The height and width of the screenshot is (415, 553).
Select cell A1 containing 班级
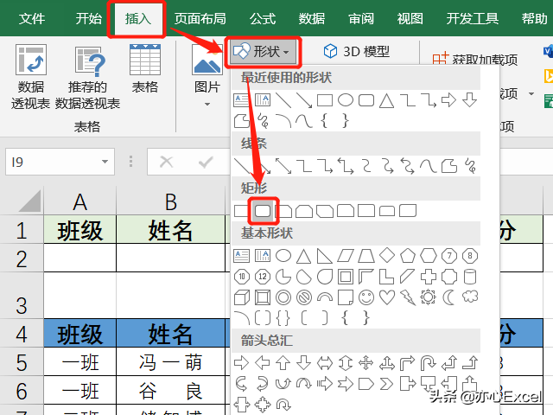[x=80, y=230]
